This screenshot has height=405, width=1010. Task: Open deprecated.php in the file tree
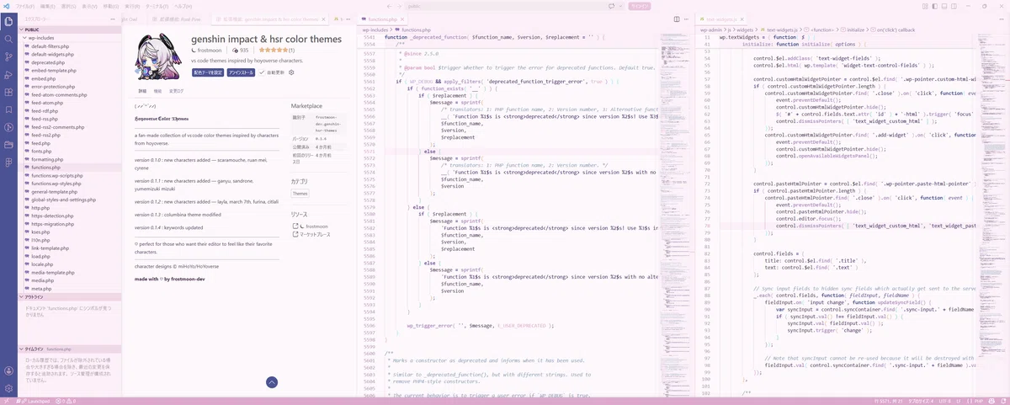point(48,62)
